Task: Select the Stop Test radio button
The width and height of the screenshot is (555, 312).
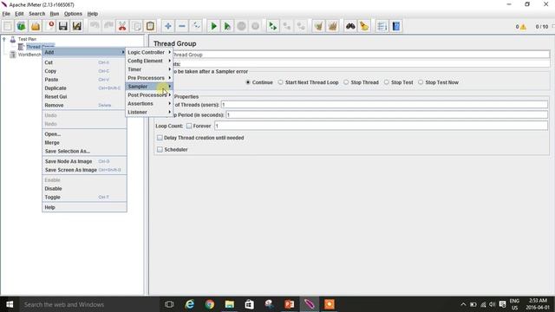Action: (386, 82)
